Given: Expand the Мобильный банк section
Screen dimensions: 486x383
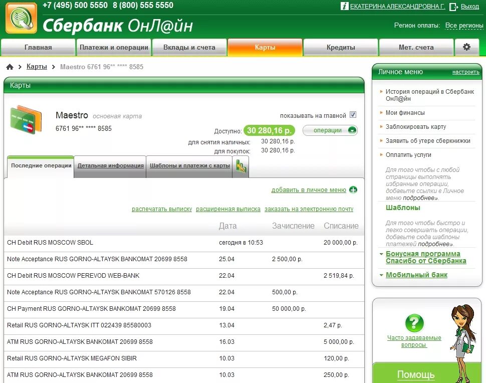Looking at the screenshot, I should click(x=416, y=275).
